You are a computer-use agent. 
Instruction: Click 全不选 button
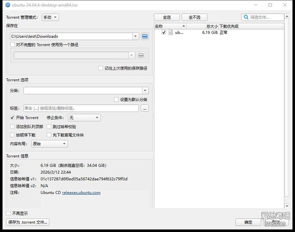195,17
